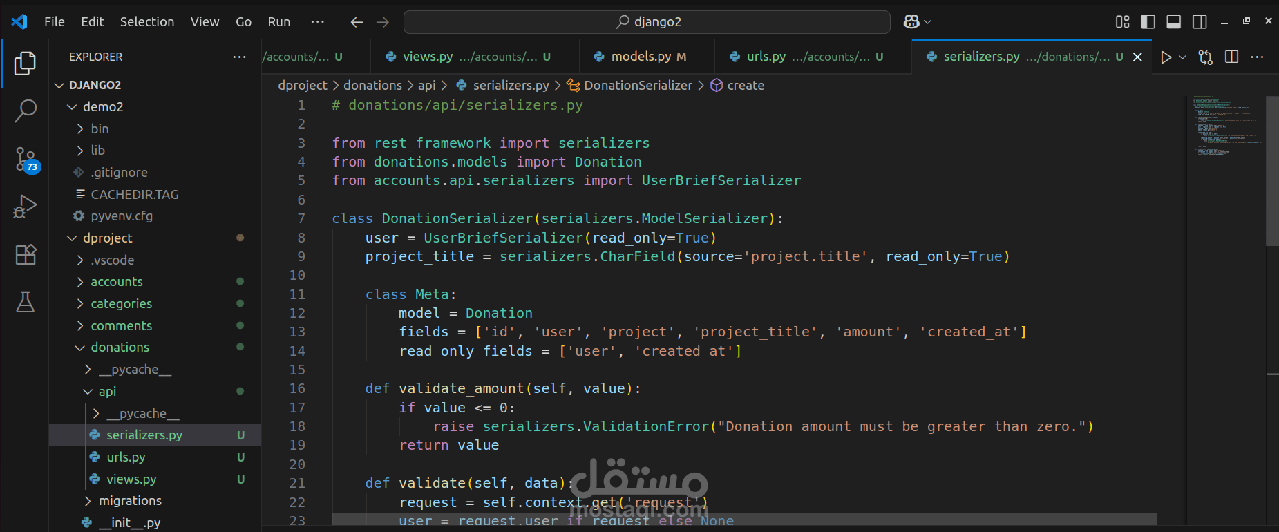
Task: Open the run button dropdown arrow
Action: [1182, 57]
